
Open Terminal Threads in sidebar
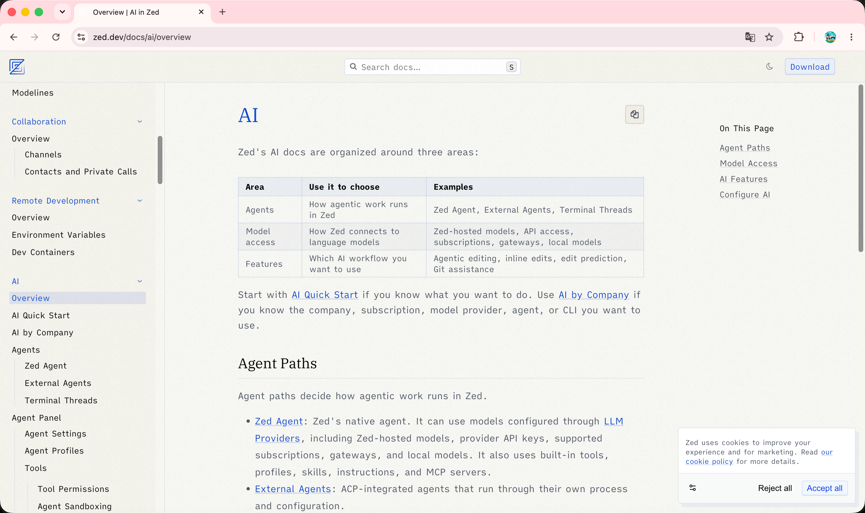pos(61,400)
